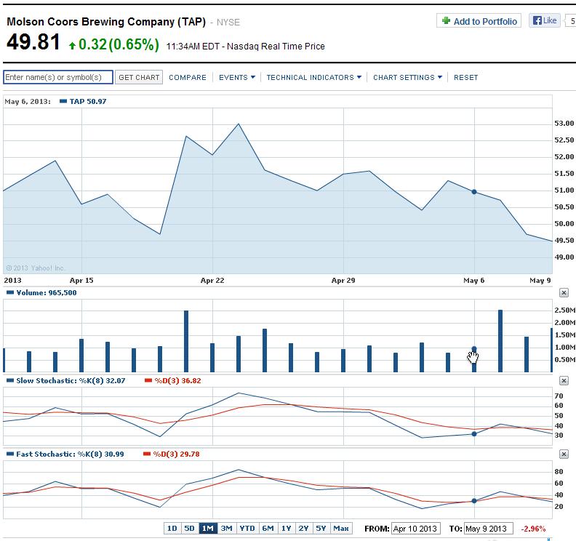
Task: Click the Reset link
Action: pyautogui.click(x=465, y=78)
